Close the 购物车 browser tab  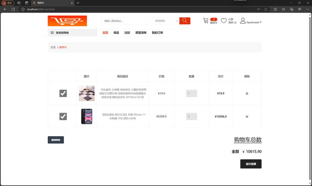[72, 3]
